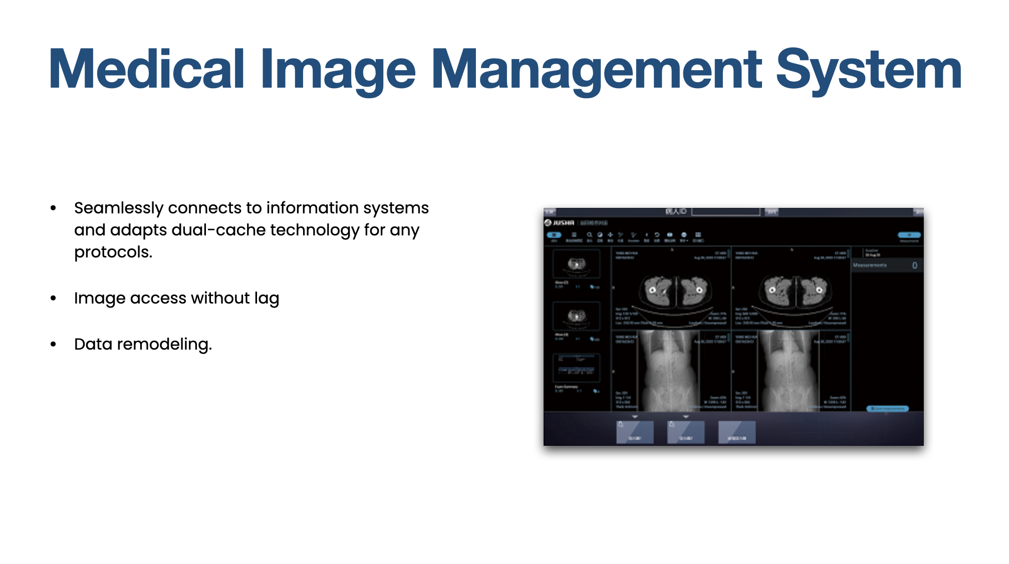Click the list/series lines icon in toolbar
1009x564 pixels.
tap(574, 235)
